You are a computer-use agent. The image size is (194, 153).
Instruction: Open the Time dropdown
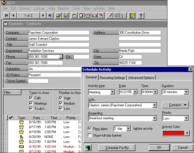point(155,92)
